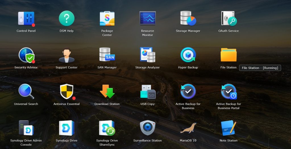The image size is (291, 149).
Task: Open Storage Manager icon
Action: click(x=188, y=18)
